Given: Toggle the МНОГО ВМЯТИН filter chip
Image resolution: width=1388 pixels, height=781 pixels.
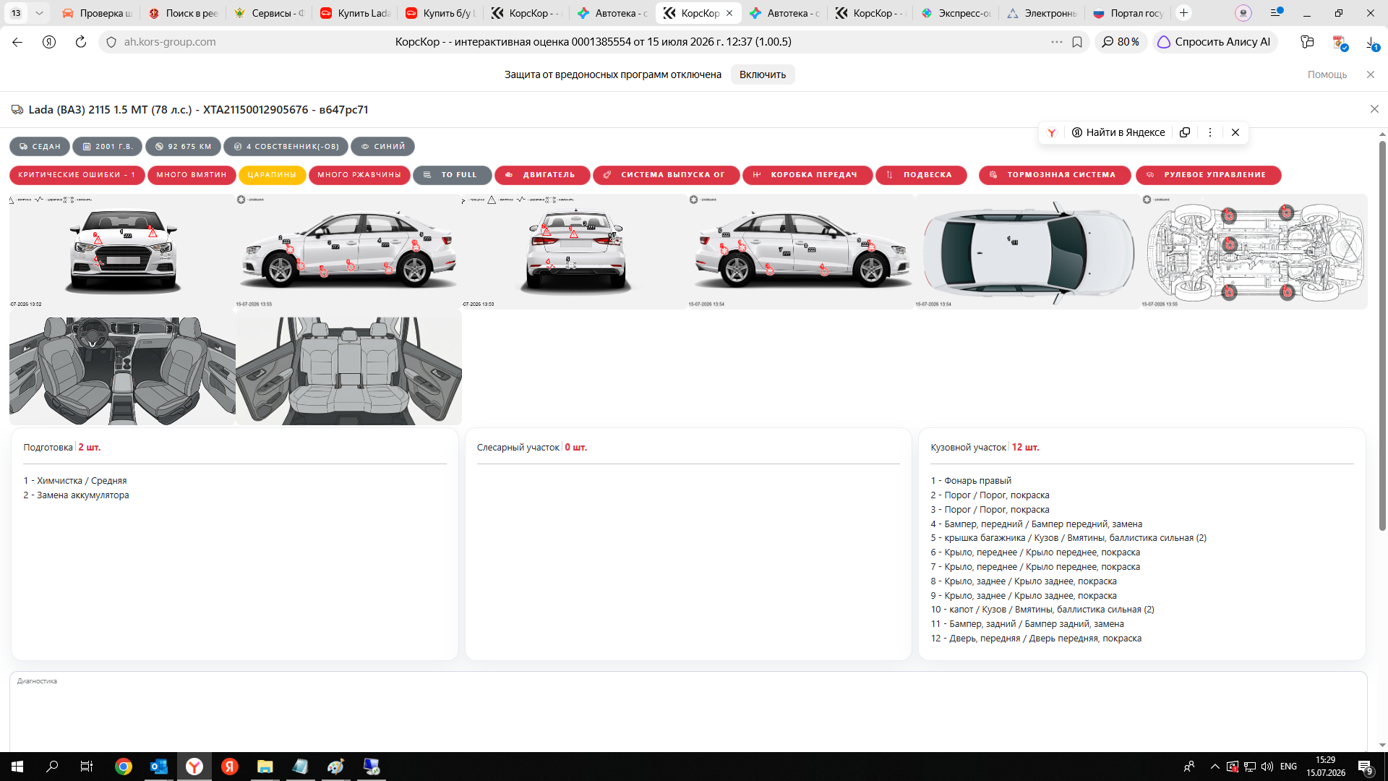Looking at the screenshot, I should 192,175.
